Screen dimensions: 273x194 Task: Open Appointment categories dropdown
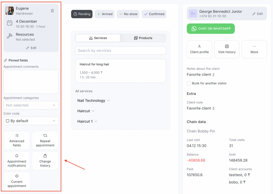[x=31, y=105]
